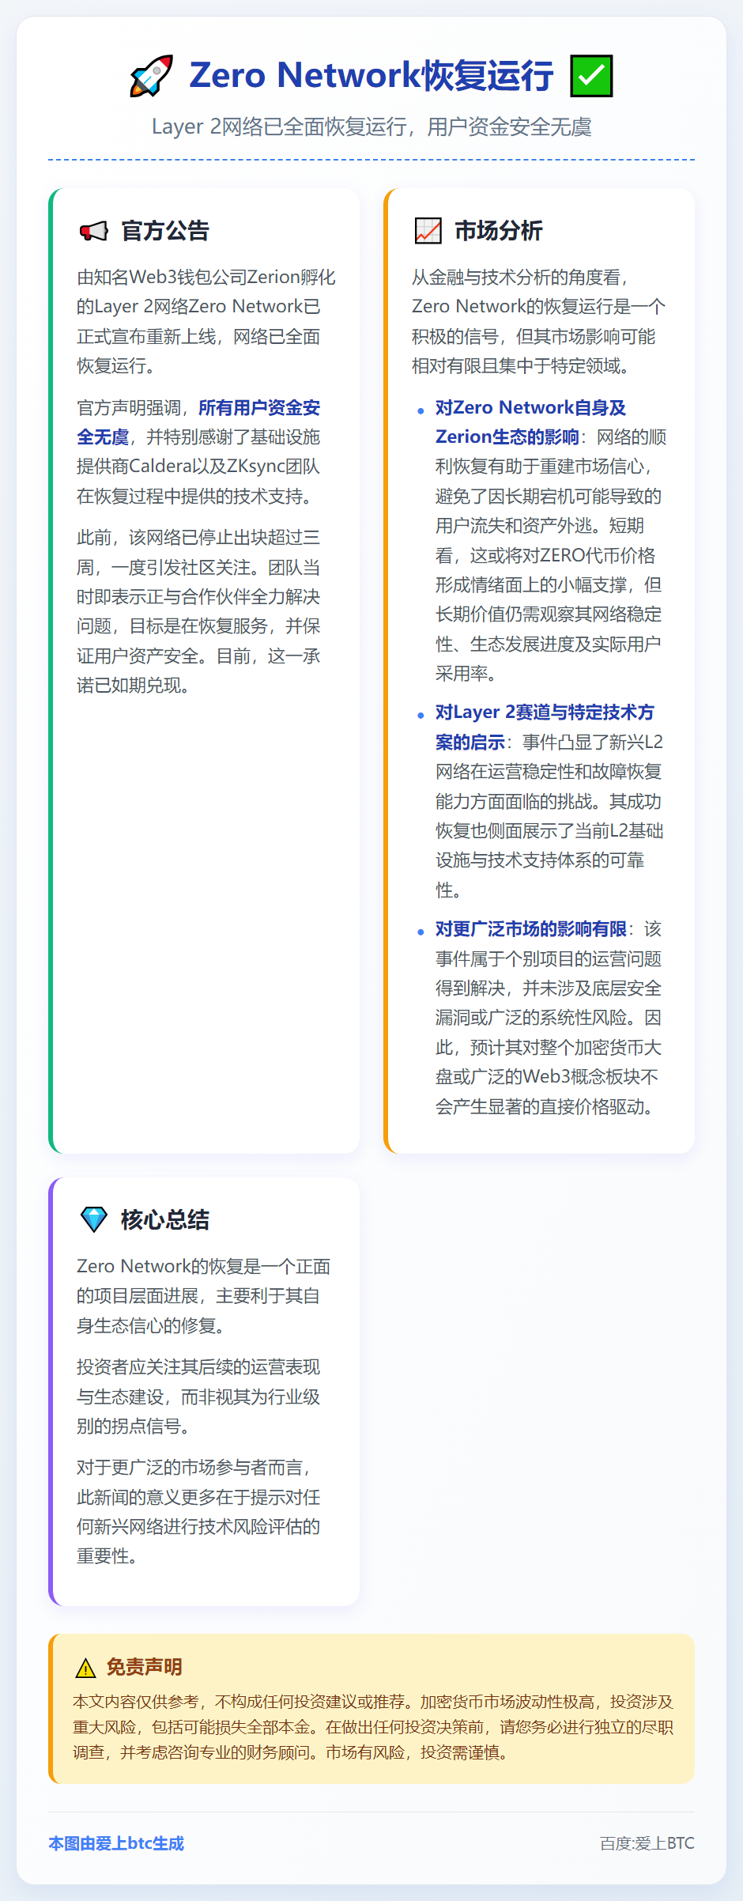Click the green checkmark icon beside the title

coord(591,76)
